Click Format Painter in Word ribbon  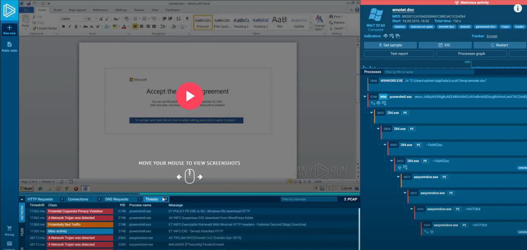point(44,29)
